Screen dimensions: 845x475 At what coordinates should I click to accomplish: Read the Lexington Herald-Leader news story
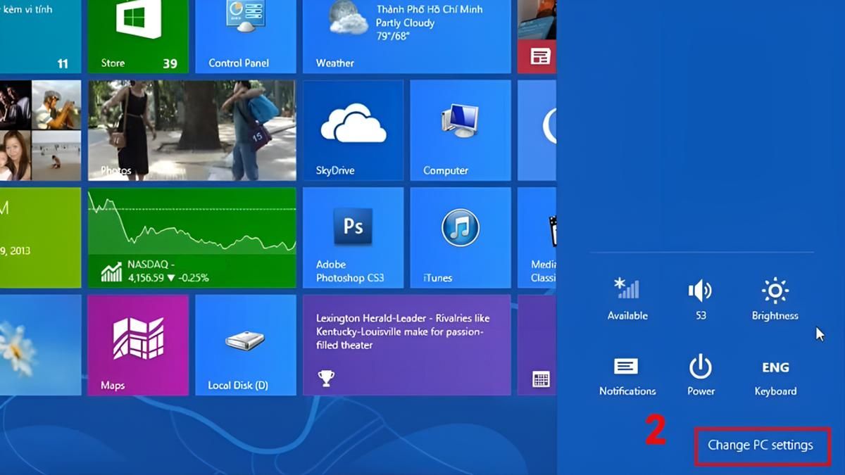(406, 345)
